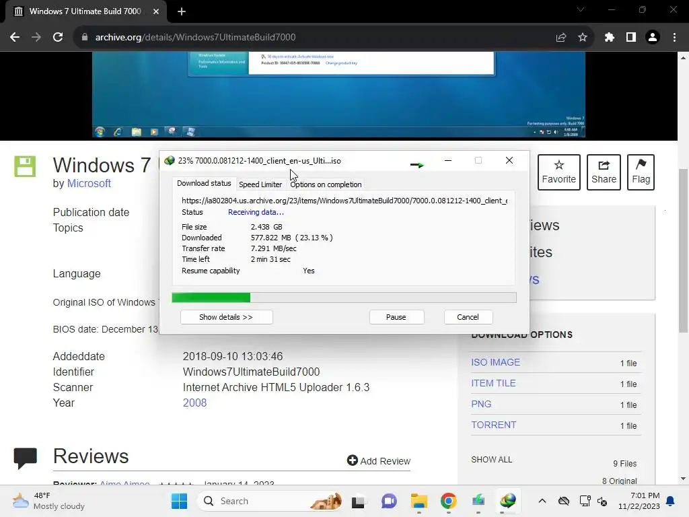Open the Chrome three-dot menu
689x517 pixels.
coord(674,38)
